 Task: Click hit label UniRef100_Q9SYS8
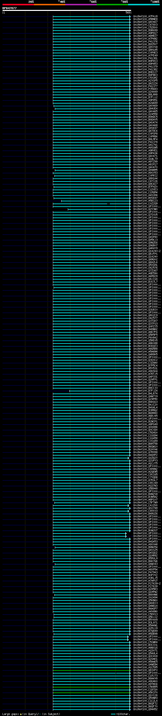point(145,47)
